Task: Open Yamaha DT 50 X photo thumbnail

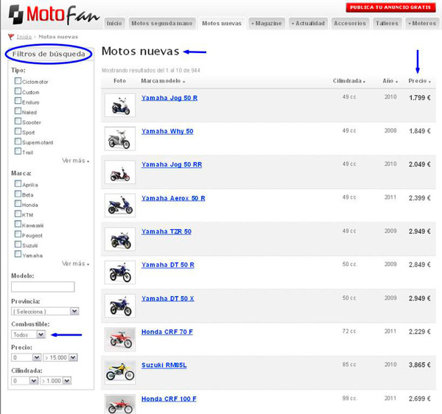Action: click(x=120, y=306)
